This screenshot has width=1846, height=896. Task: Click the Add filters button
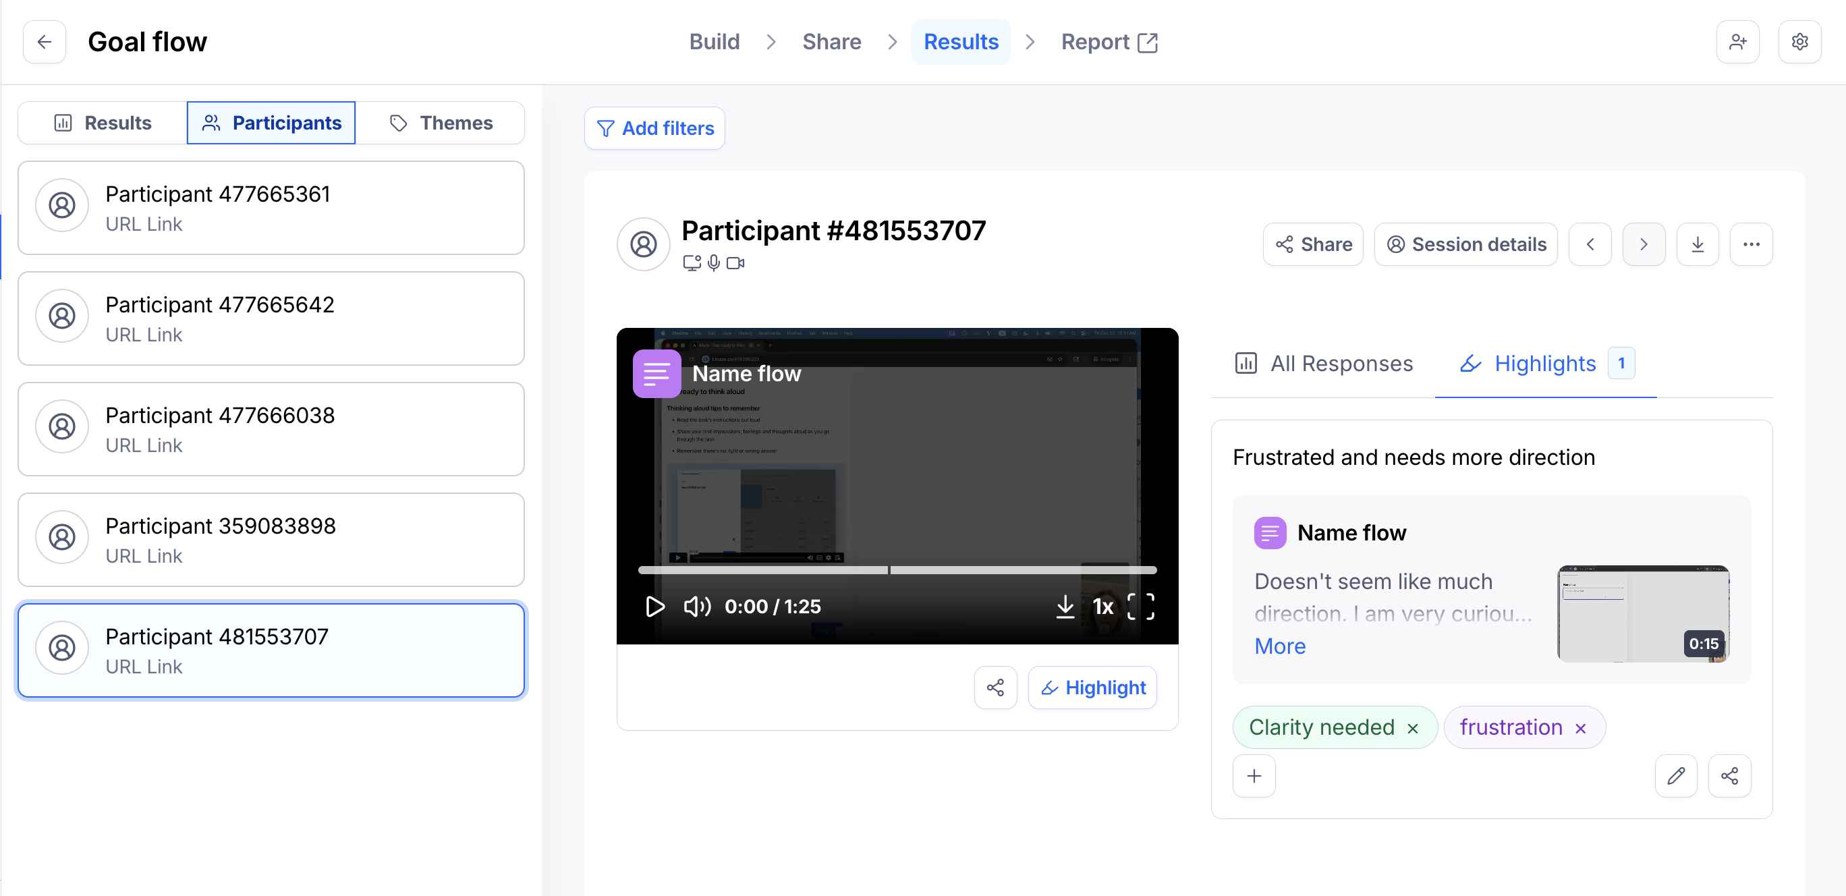654,128
